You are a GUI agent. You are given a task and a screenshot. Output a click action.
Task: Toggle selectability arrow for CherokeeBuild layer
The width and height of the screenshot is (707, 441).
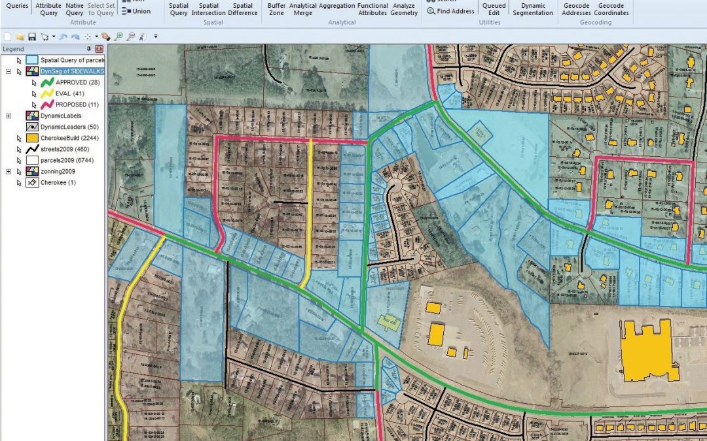pos(19,139)
